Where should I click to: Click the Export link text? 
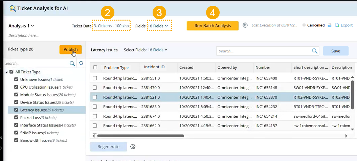click(x=347, y=25)
